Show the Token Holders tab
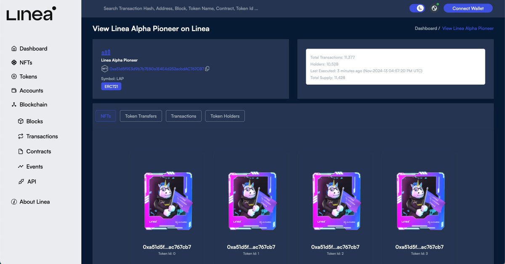 point(225,116)
